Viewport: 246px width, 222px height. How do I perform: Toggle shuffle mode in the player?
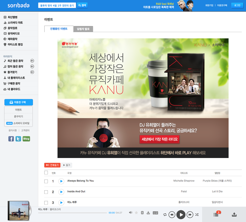tap(197, 215)
